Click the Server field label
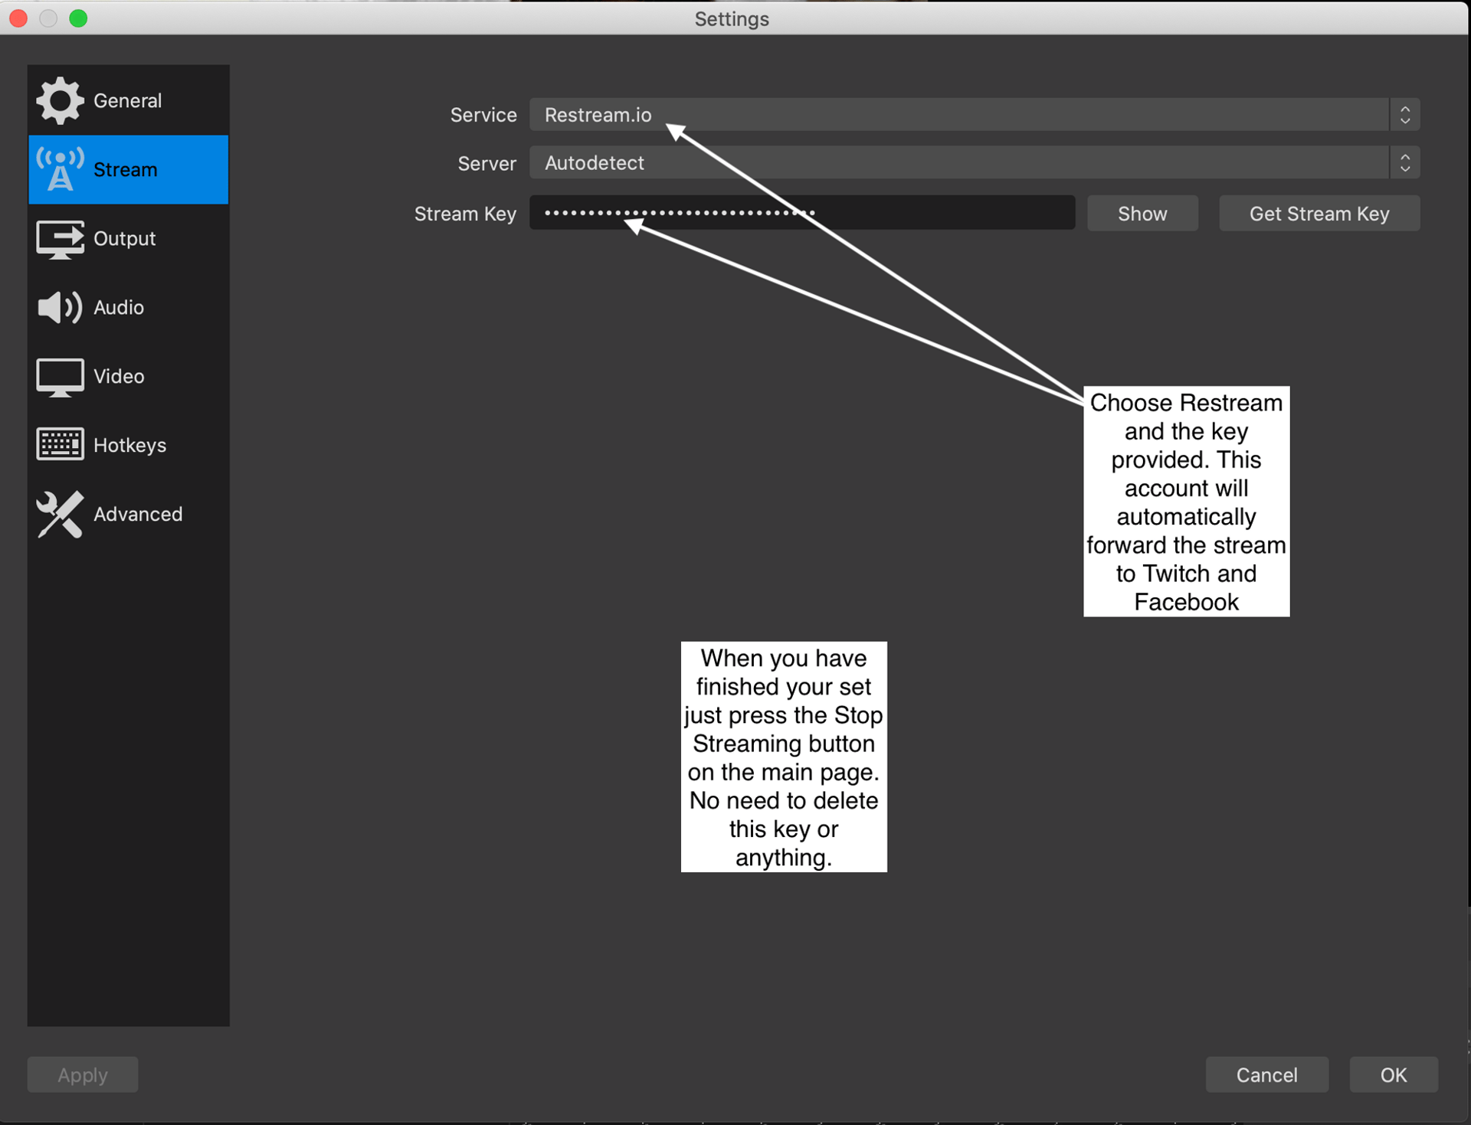1471x1125 pixels. pos(487,163)
